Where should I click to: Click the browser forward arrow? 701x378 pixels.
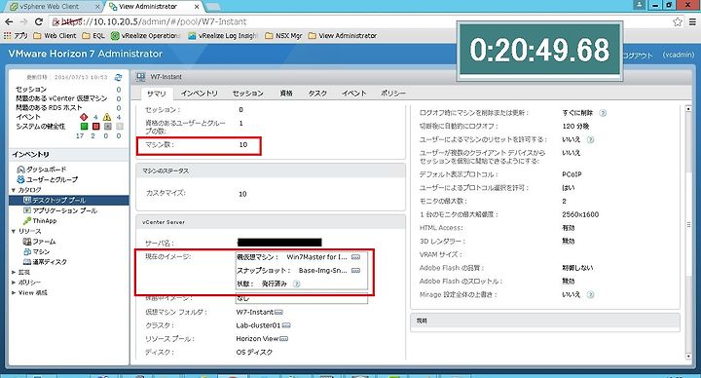pyautogui.click(x=23, y=21)
